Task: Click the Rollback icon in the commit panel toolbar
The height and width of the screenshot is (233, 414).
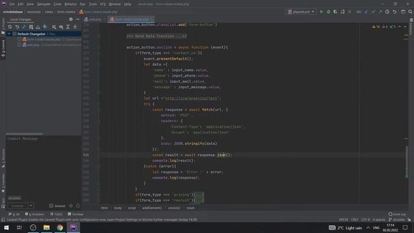Action: (x=17, y=27)
